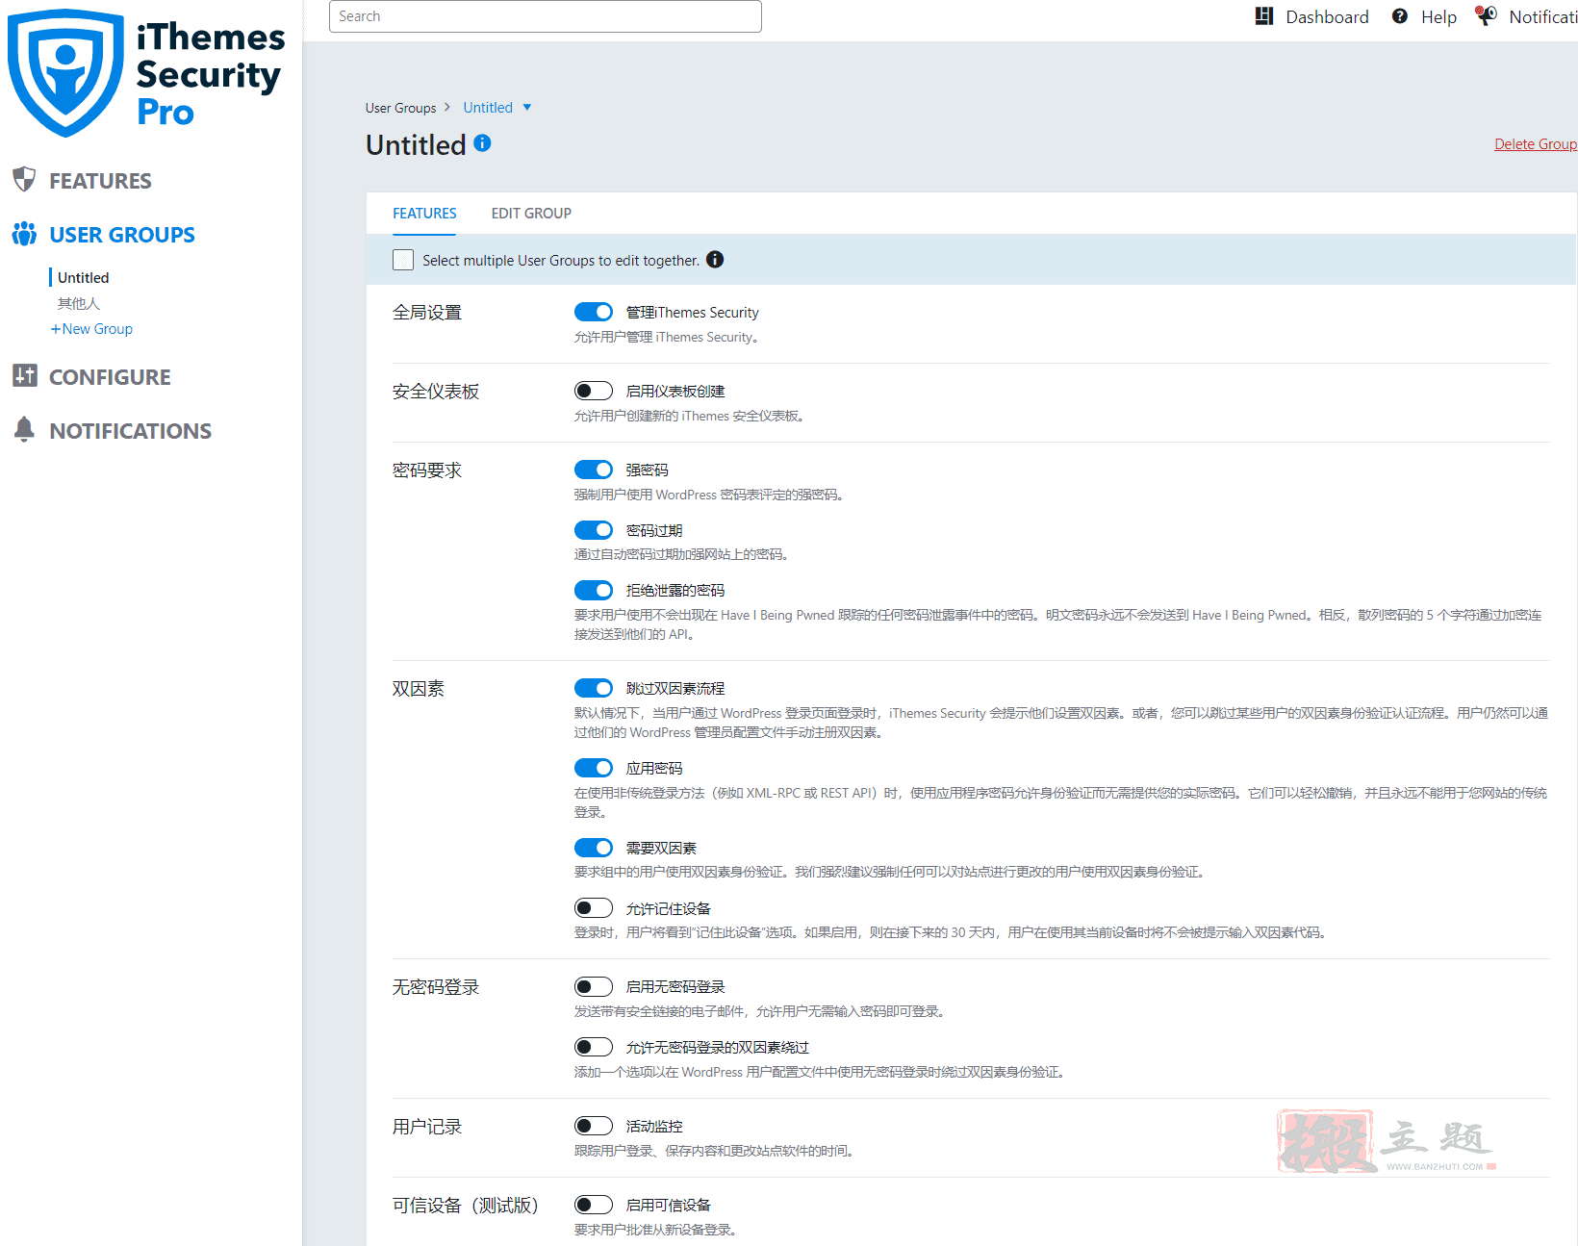Click info icon next to Select multiple User Groups
The height and width of the screenshot is (1246, 1578).
pyautogui.click(x=715, y=260)
